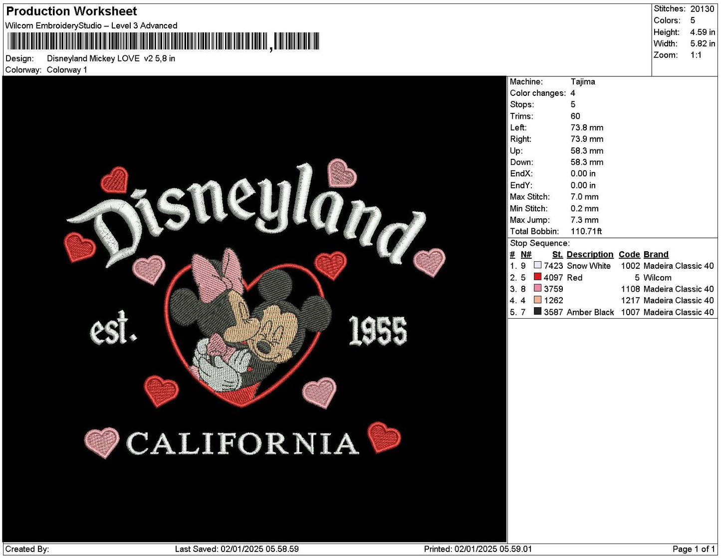The height and width of the screenshot is (558, 721).
Task: Click the Wilcom EmbroideryStudio – Level 3 Advanced text
Action: click(x=91, y=25)
